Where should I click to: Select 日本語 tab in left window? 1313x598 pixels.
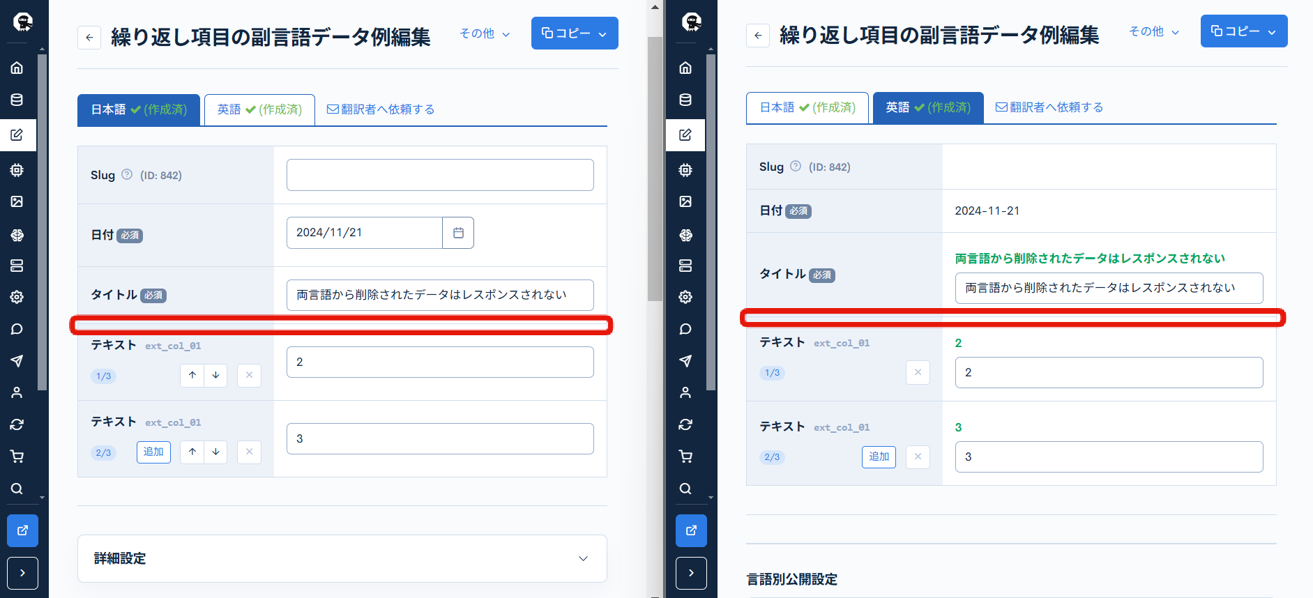139,109
